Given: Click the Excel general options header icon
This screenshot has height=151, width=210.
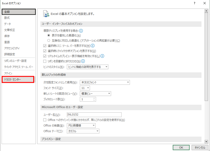Looking at the screenshot, I should [46, 13].
